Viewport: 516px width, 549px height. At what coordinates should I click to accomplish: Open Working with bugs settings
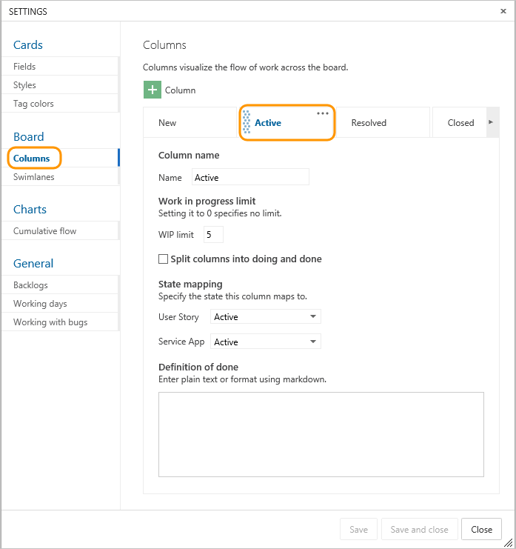(x=60, y=322)
